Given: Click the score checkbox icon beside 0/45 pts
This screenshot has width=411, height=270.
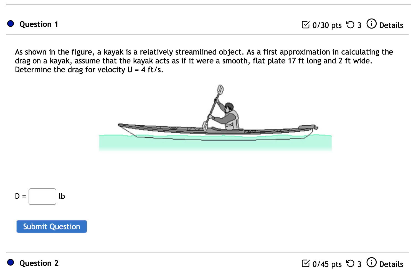Looking at the screenshot, I should coord(306,263).
